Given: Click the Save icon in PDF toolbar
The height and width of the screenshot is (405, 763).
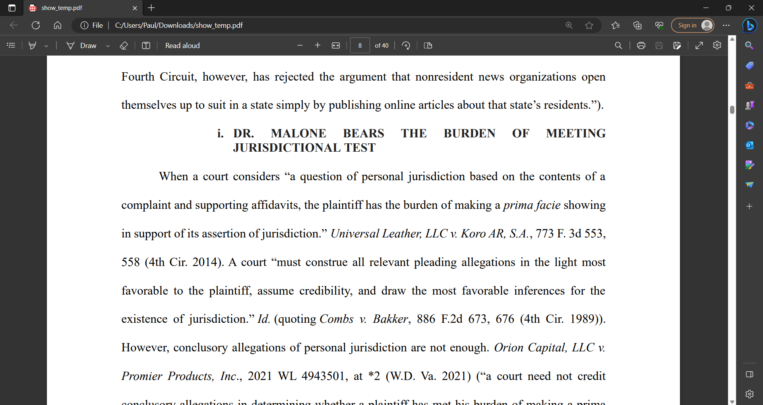Looking at the screenshot, I should (x=659, y=46).
